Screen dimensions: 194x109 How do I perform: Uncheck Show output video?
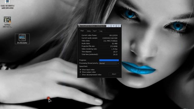coord(80,72)
